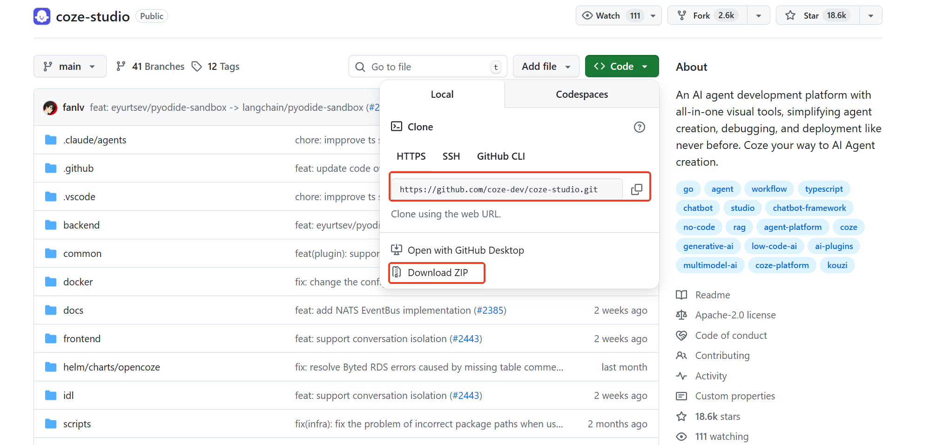Click the Custom properties note icon

tap(681, 396)
